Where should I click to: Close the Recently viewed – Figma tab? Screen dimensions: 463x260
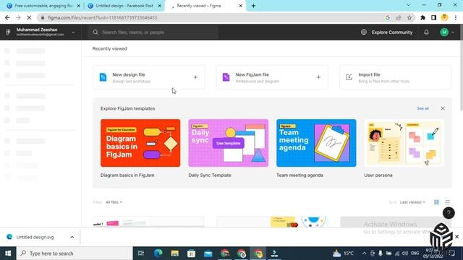[240, 6]
